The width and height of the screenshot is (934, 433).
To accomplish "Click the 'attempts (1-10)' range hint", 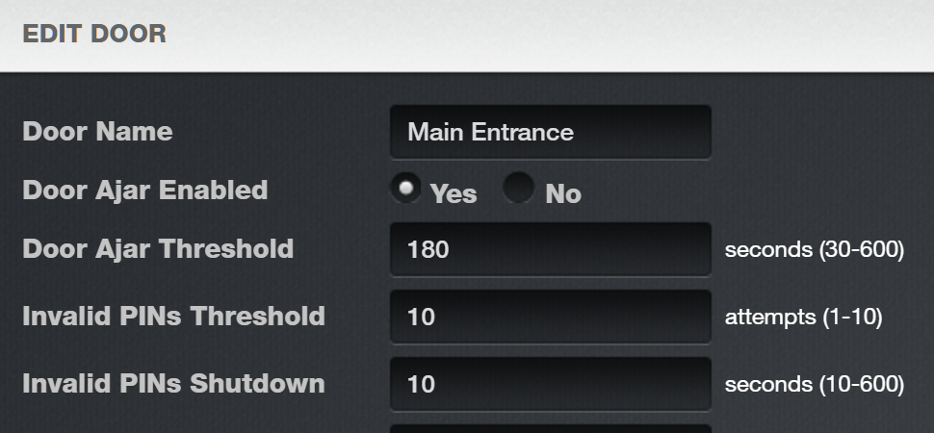I will point(803,317).
